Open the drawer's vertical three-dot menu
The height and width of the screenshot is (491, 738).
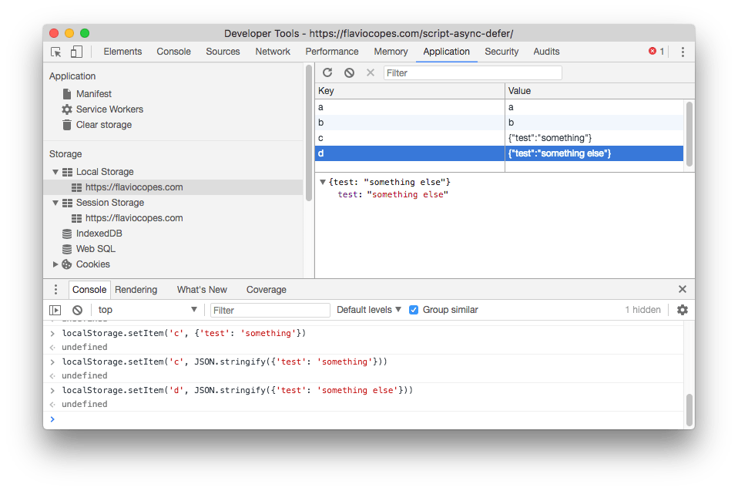coord(55,289)
